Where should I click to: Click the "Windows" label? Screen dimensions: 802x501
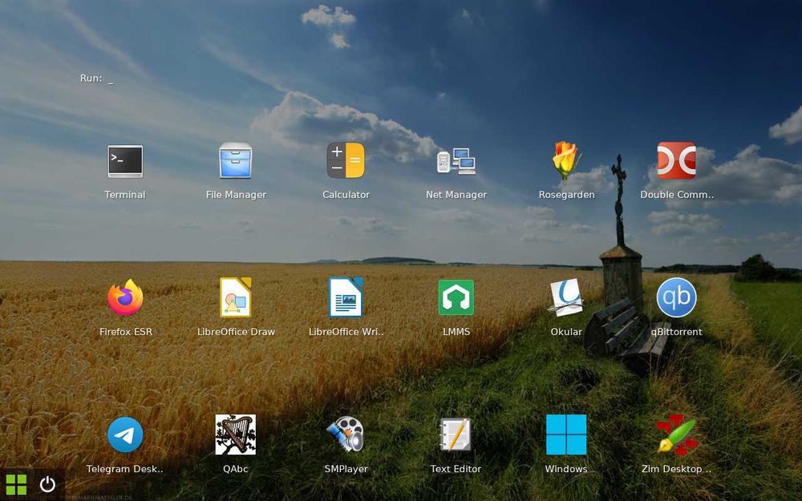[566, 469]
